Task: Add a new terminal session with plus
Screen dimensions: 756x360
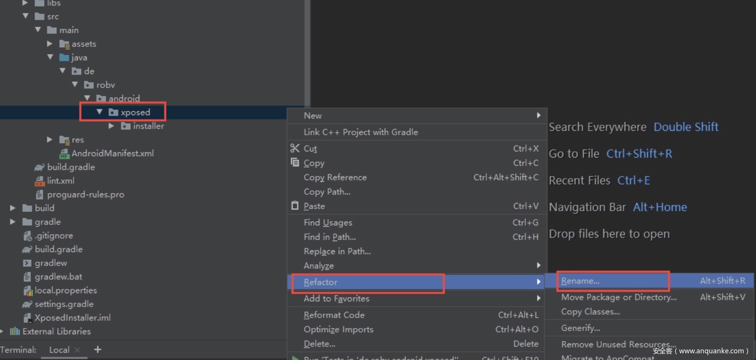Action: pyautogui.click(x=98, y=349)
